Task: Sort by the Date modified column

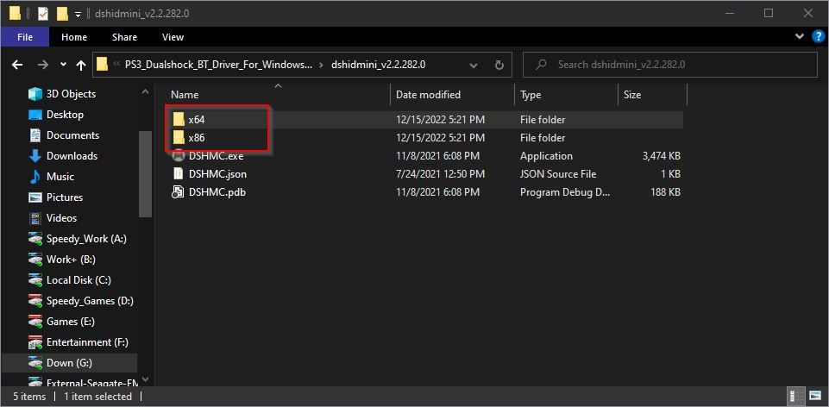Action: click(428, 95)
